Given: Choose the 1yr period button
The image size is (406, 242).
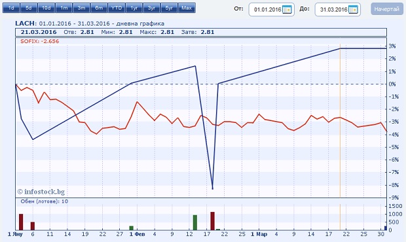Looking at the screenshot, I should 134,8.
